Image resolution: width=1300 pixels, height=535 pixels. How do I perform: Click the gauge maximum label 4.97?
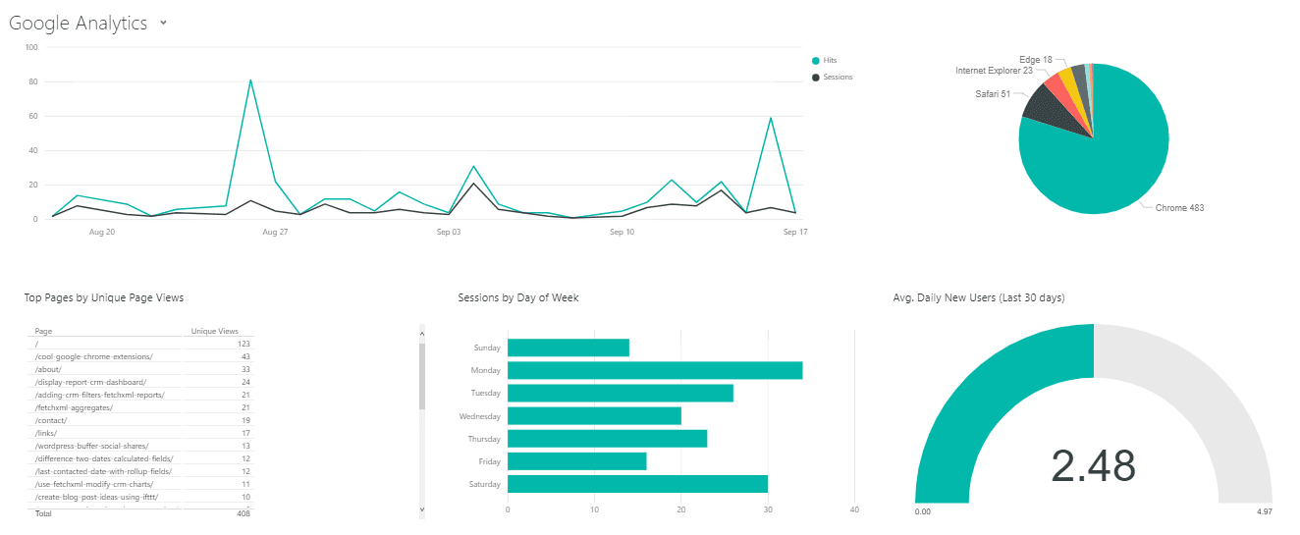1263,510
